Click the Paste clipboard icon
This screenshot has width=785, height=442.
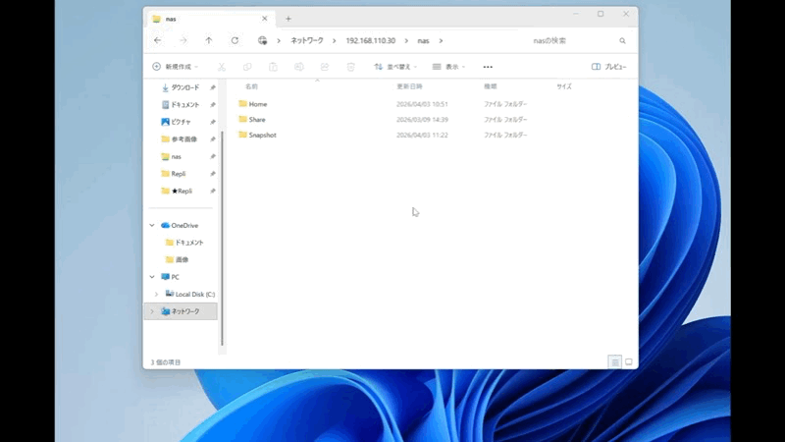273,67
